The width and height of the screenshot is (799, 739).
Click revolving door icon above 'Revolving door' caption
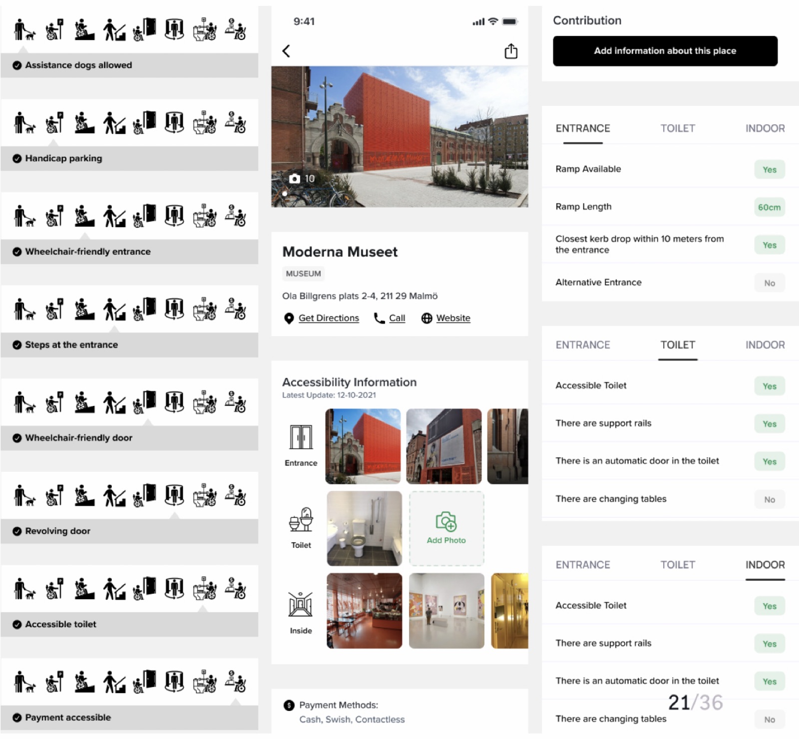174,495
